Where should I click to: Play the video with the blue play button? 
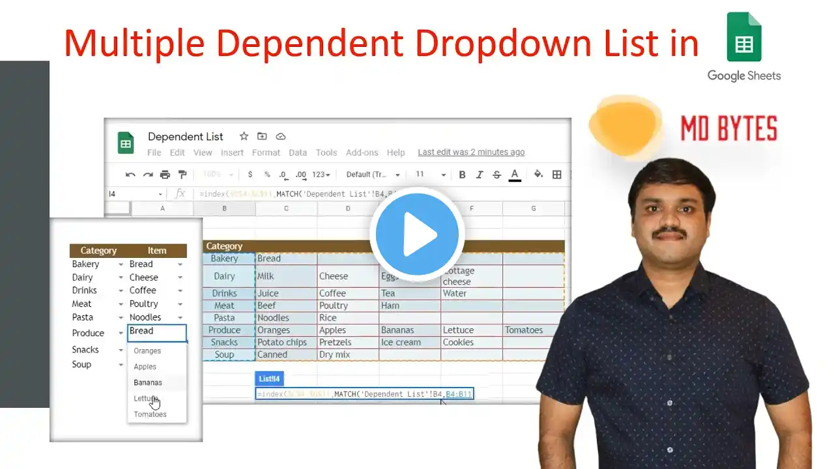pyautogui.click(x=417, y=234)
